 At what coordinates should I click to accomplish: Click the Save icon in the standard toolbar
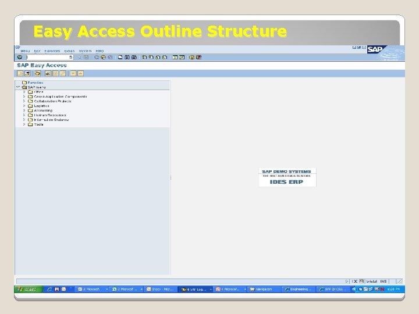86,57
